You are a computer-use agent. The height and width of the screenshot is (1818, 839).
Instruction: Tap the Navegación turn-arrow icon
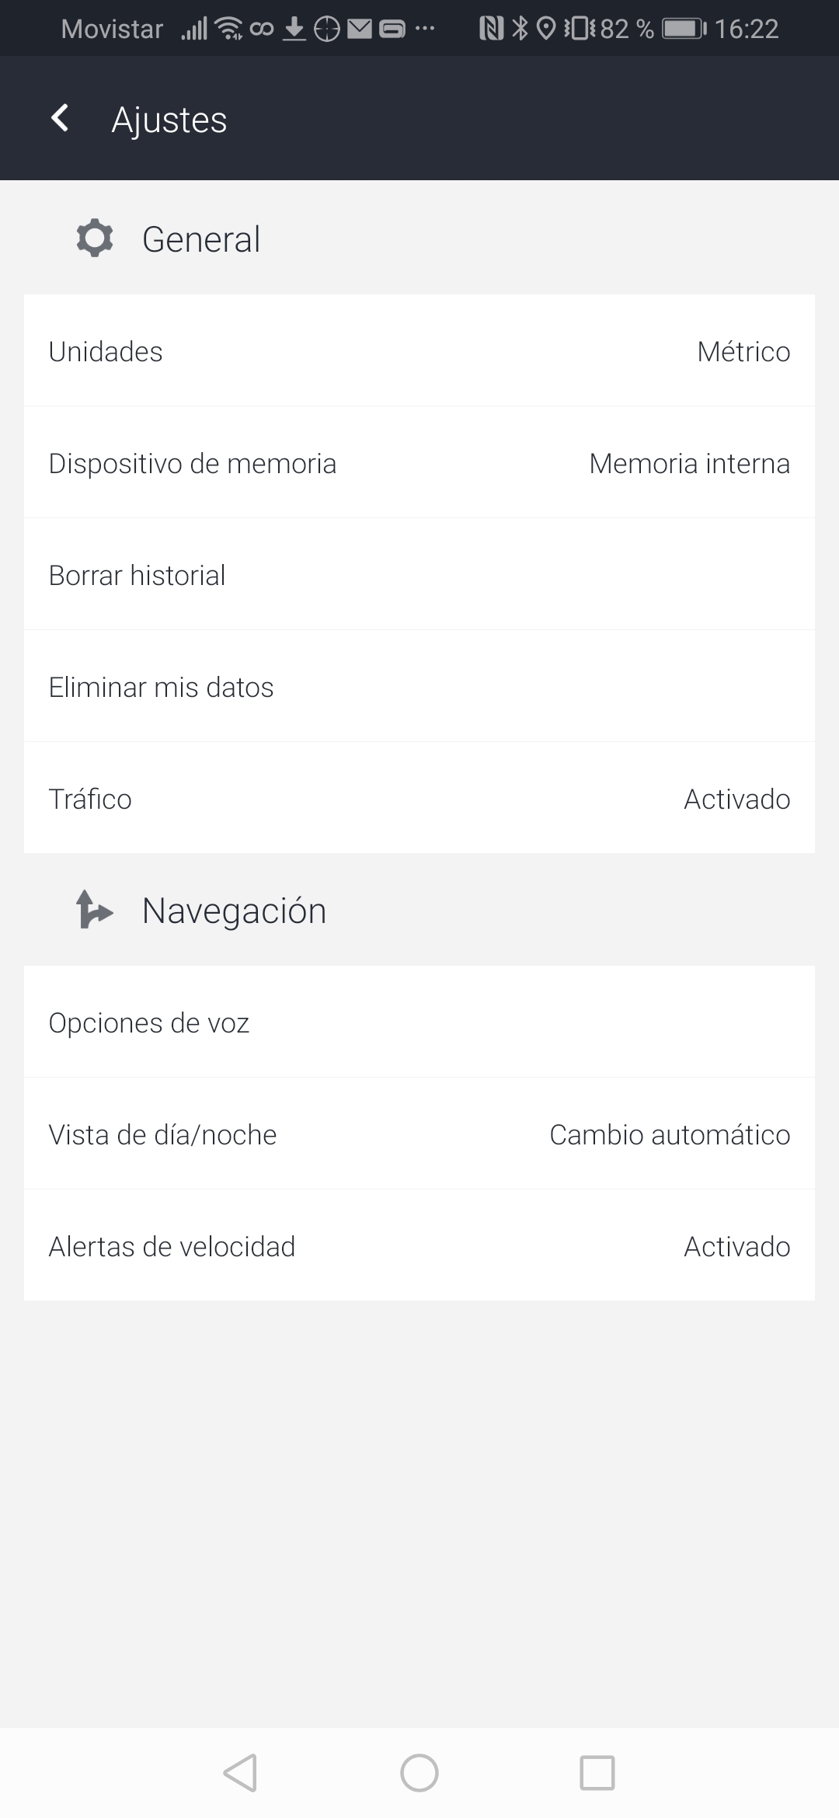pyautogui.click(x=94, y=910)
